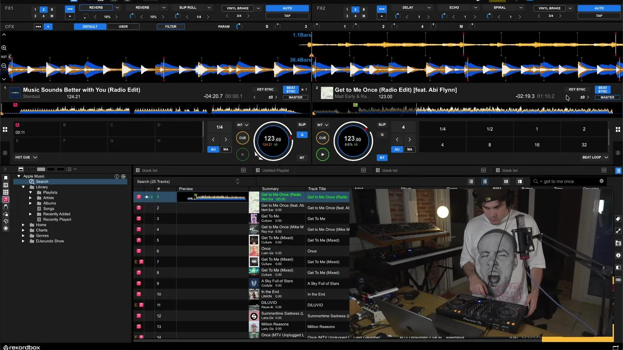Switch deck 1 to MA manual loop mode

[x=226, y=149]
